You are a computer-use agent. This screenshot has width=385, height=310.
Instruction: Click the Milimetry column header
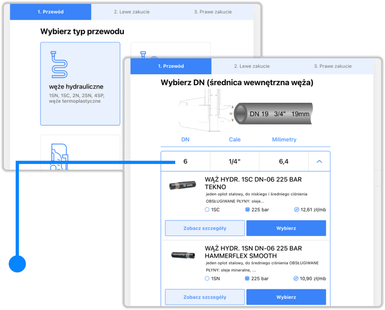click(284, 140)
